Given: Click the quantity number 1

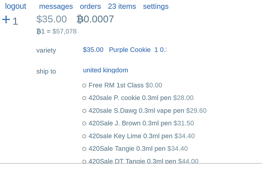Looking at the screenshot, I should pos(15,21).
